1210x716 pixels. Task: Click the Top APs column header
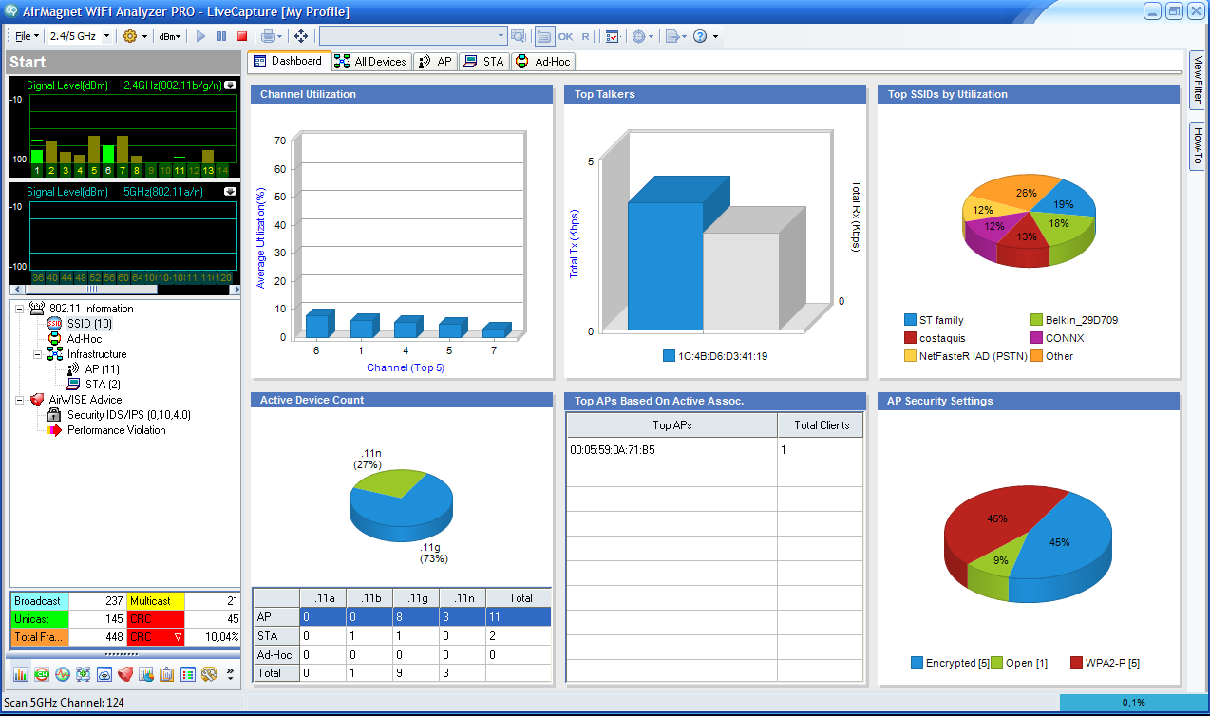click(x=672, y=424)
